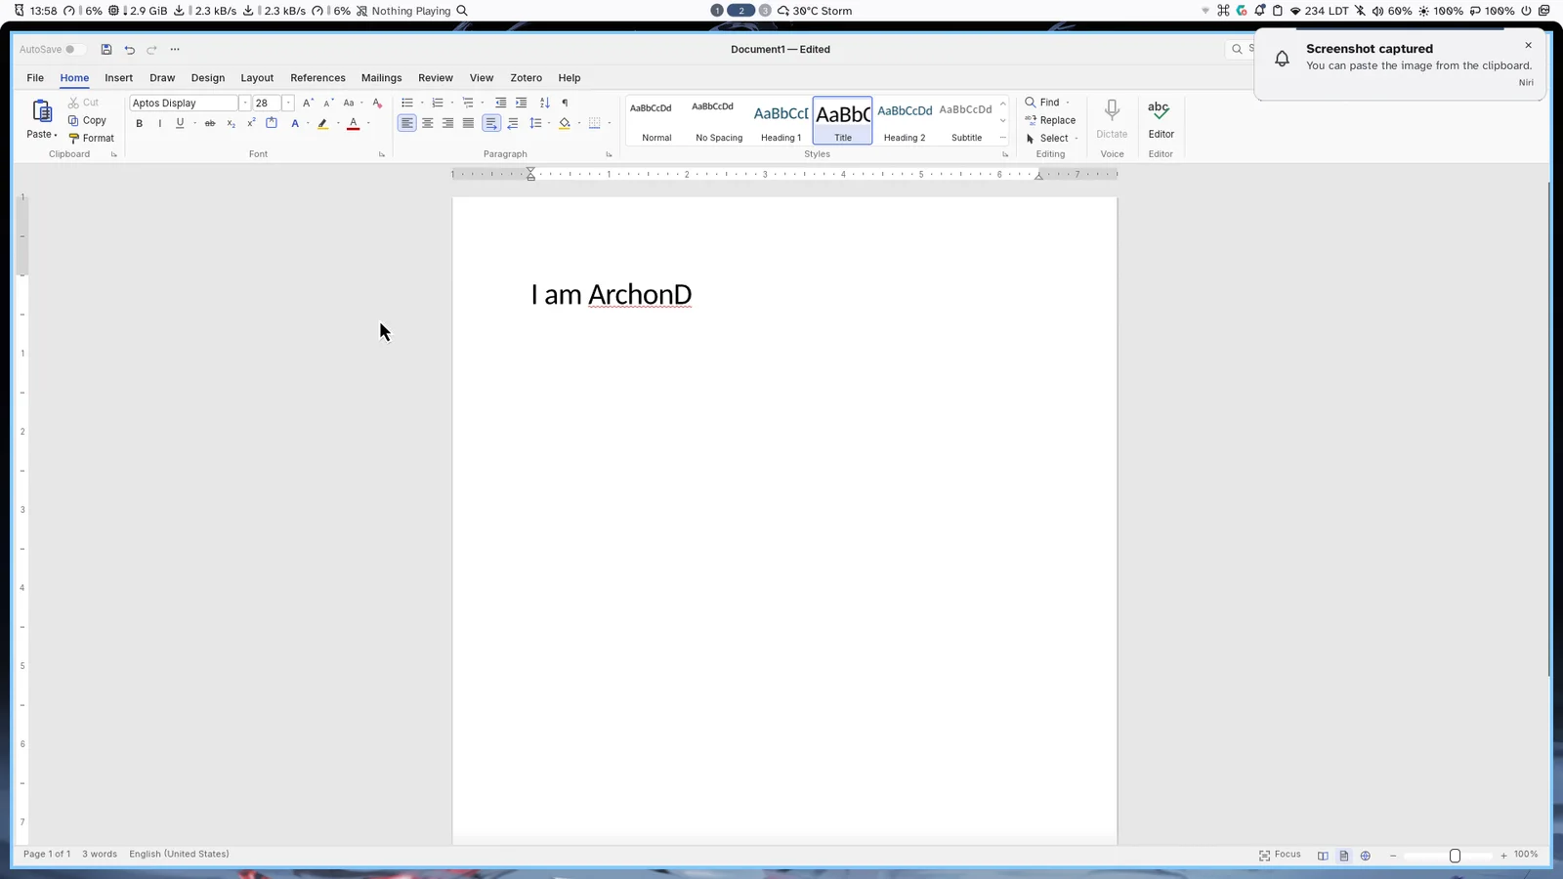Click Format painter button
The width and height of the screenshot is (1563, 879).
click(x=91, y=138)
